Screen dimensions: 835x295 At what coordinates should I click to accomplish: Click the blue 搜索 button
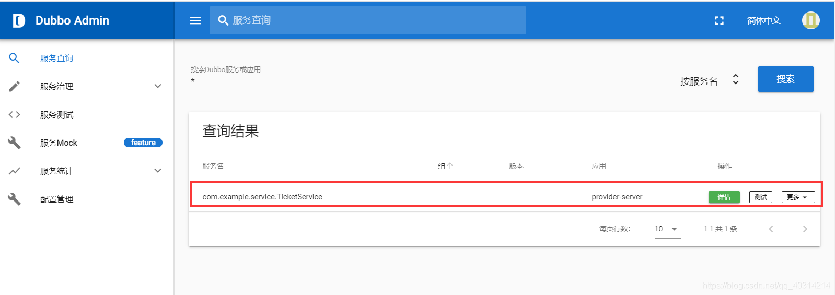pyautogui.click(x=785, y=79)
